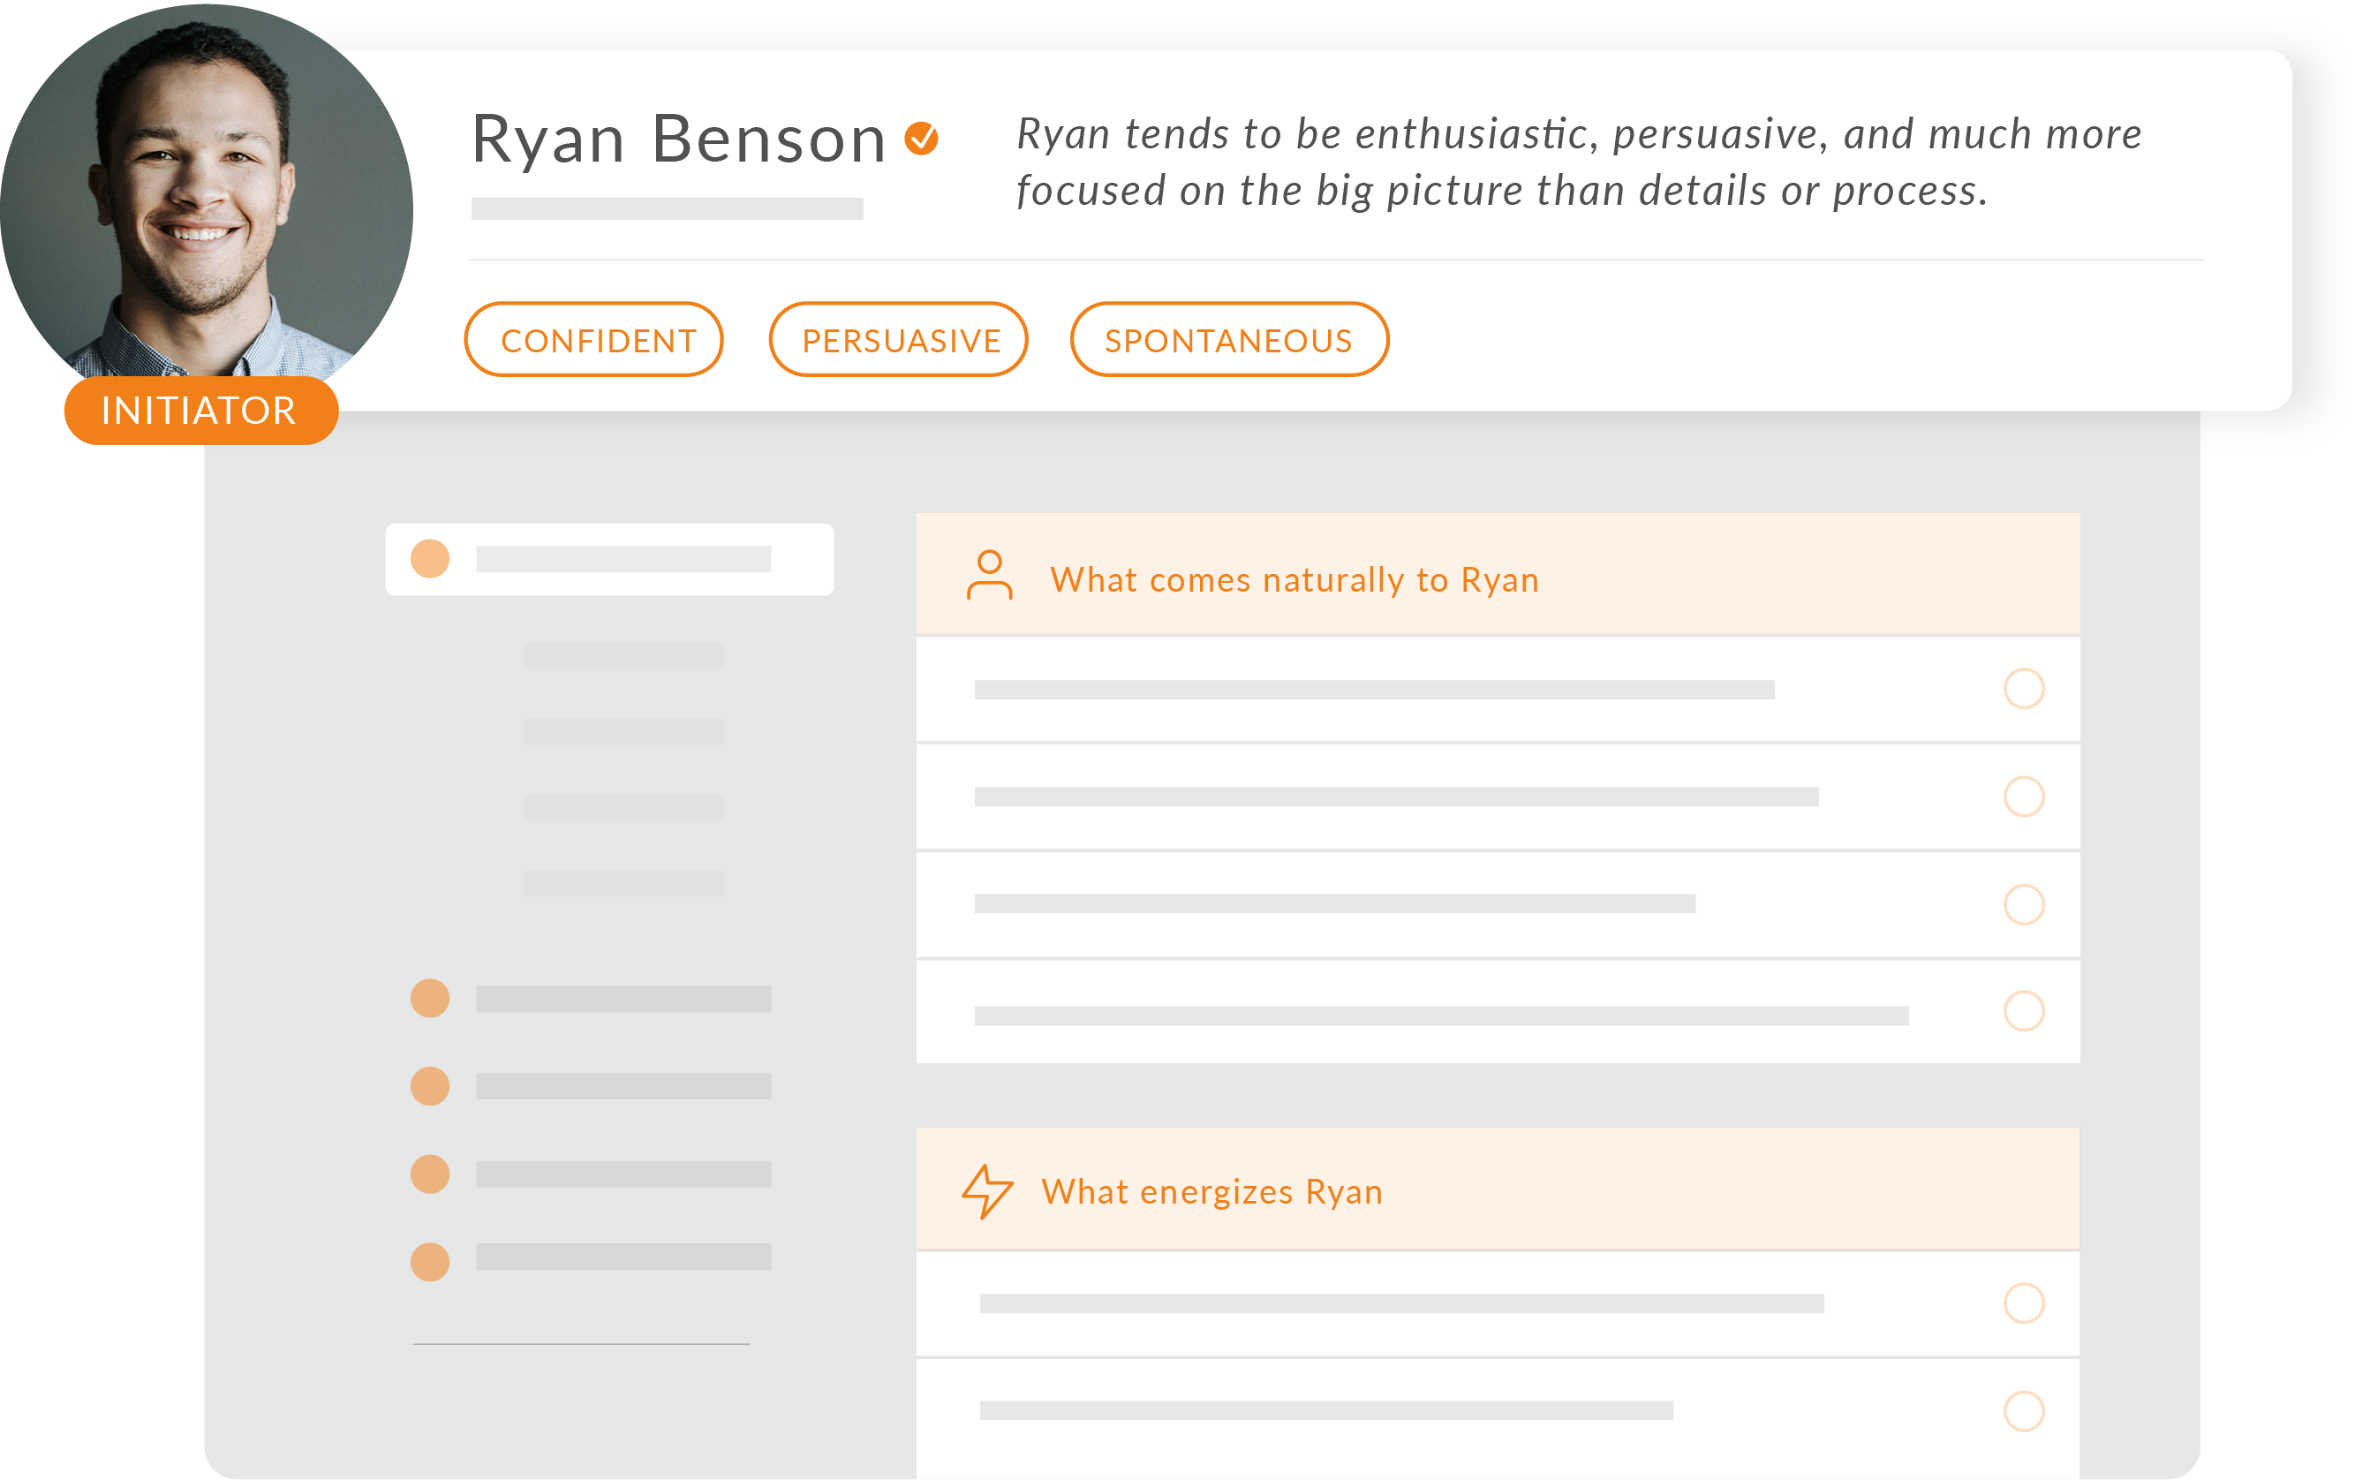Click the person icon in naturally section header
Viewport: 2370px width, 1480px height.
(989, 576)
